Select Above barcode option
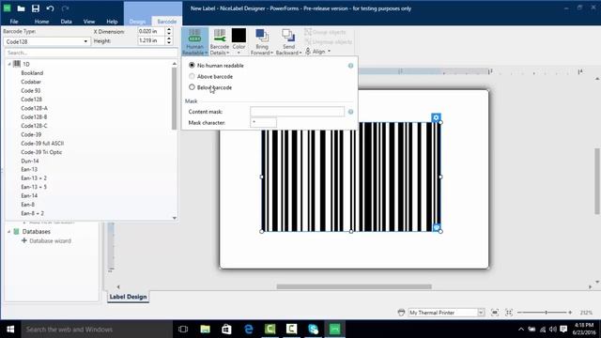This screenshot has height=338, width=601. coord(210,77)
